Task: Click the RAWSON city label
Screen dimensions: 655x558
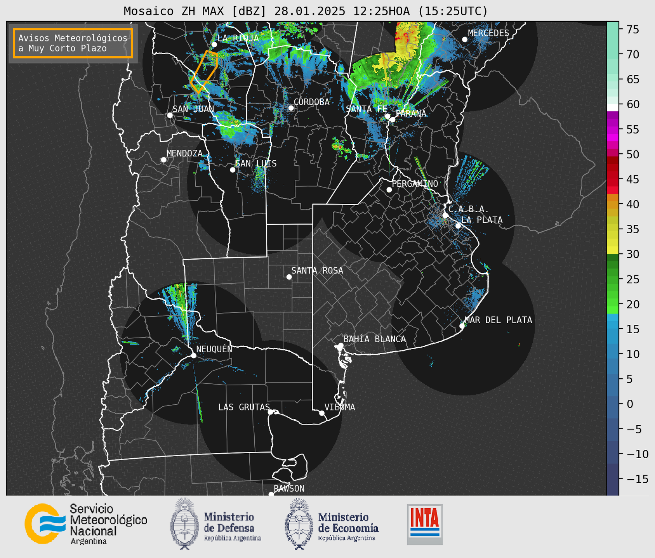Action: 289,489
